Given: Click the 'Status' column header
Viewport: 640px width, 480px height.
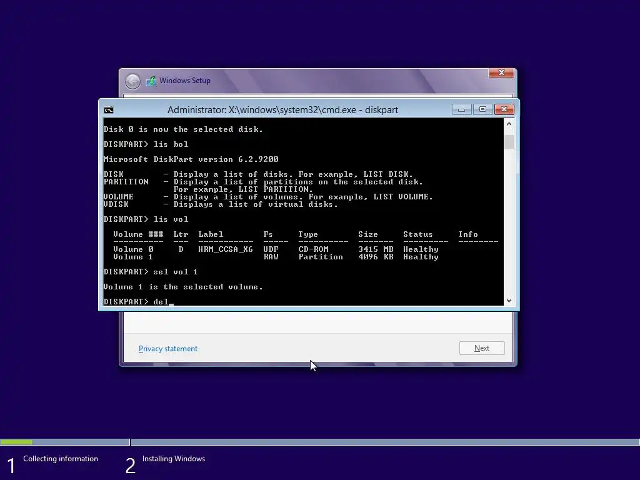Looking at the screenshot, I should coord(418,234).
